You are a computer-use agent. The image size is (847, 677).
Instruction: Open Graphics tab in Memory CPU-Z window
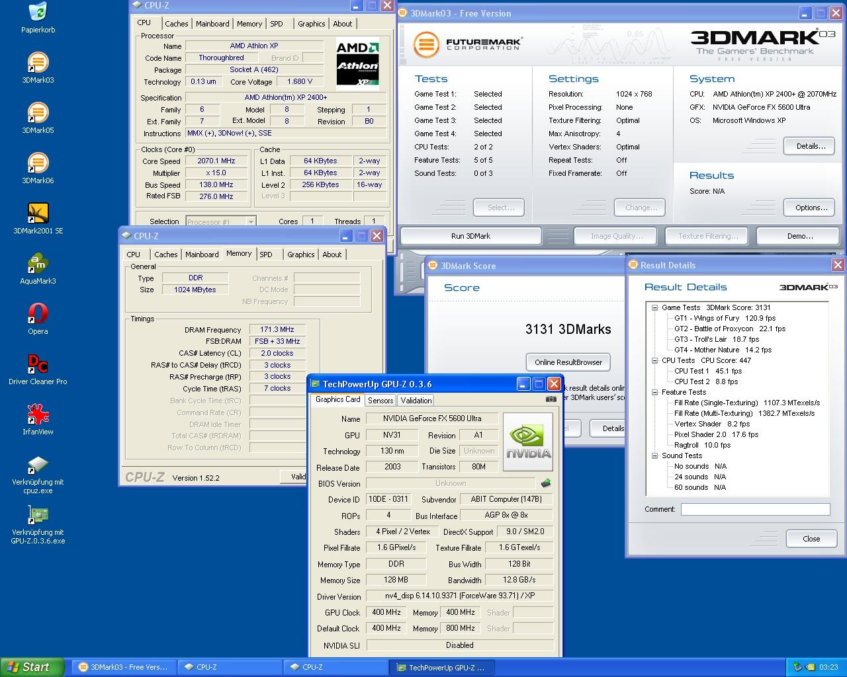click(301, 255)
